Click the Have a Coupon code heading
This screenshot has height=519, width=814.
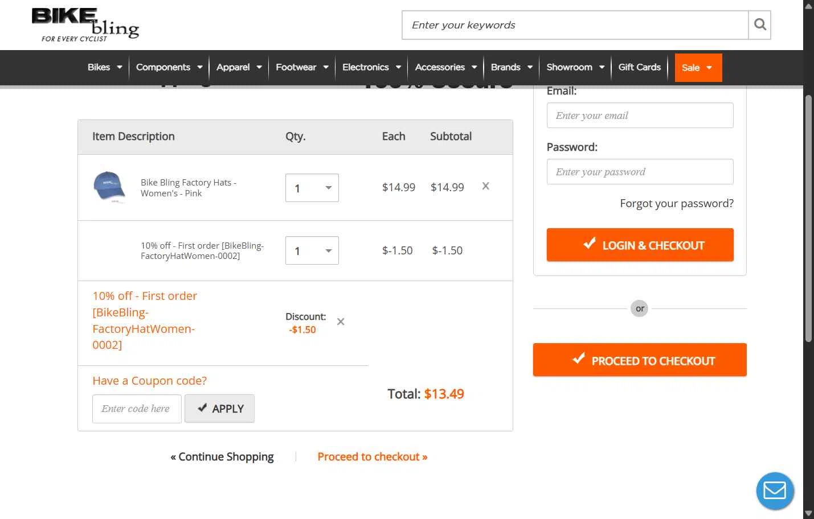pyautogui.click(x=149, y=381)
